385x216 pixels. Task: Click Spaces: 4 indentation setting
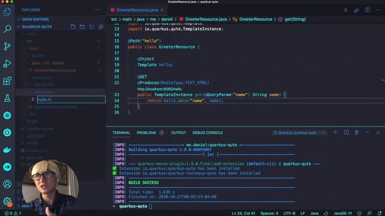tap(269, 214)
